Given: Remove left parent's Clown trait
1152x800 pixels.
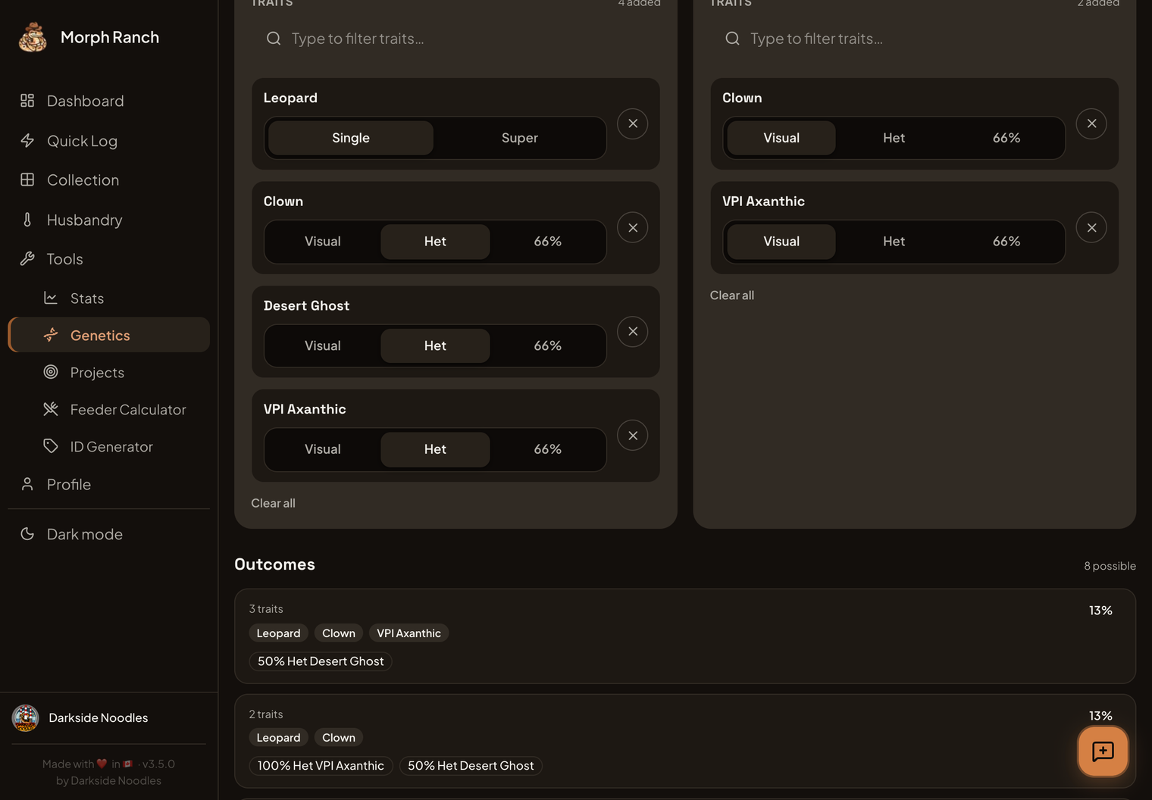Looking at the screenshot, I should click(633, 227).
